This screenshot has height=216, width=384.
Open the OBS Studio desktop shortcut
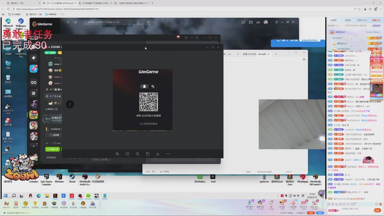8,150
